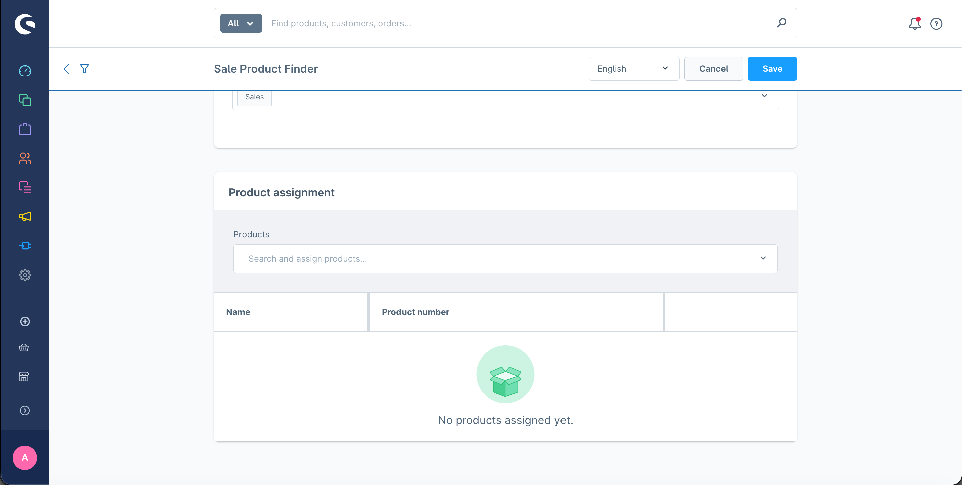This screenshot has width=962, height=485.
Task: Click the green empty box illustration
Action: (x=505, y=374)
